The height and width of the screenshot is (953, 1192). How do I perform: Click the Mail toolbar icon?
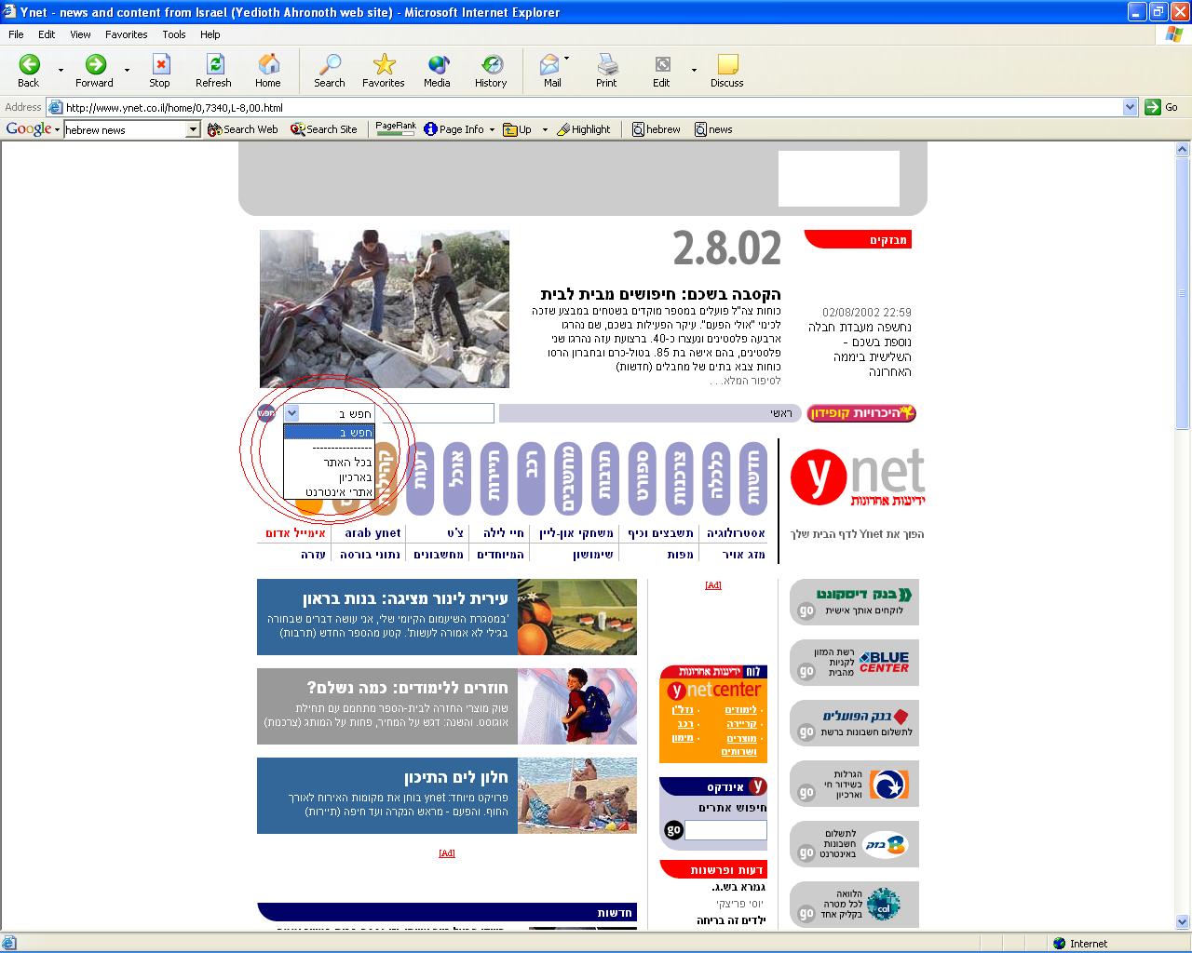[551, 71]
